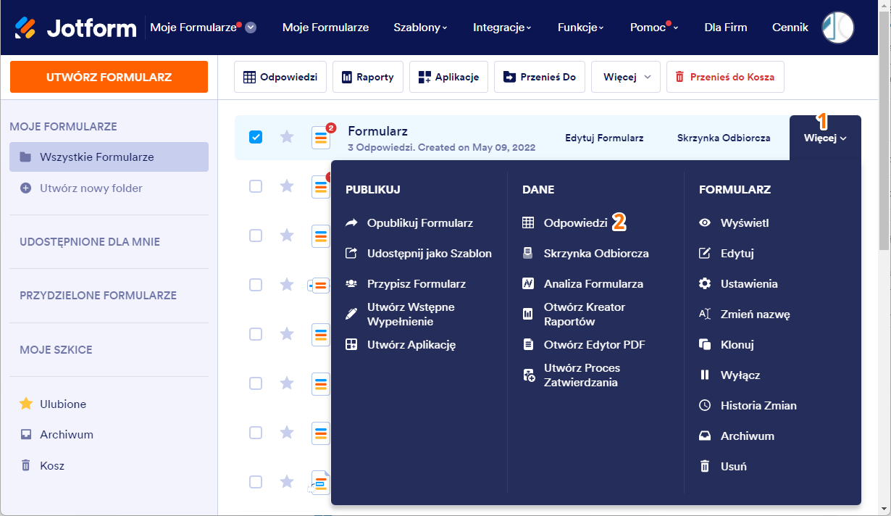Viewport: 891px width, 516px height.
Task: Click the Skrzynka Odbiorcza row link
Action: click(724, 138)
